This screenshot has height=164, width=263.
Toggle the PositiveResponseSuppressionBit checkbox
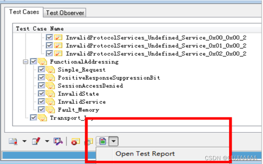(41, 77)
